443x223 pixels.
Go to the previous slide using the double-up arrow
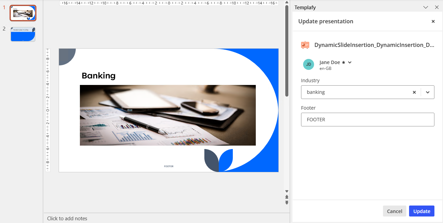point(287,197)
